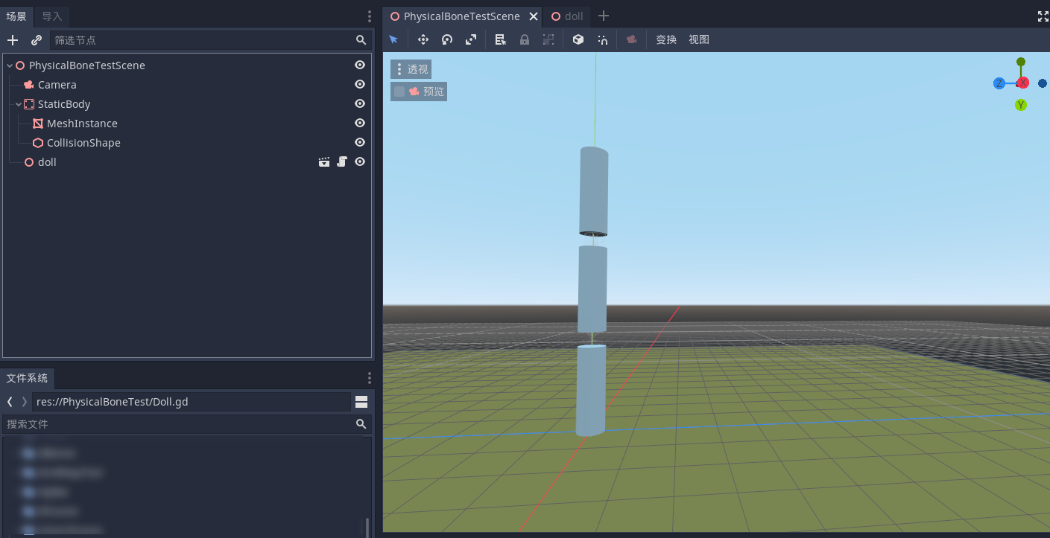Click the group children icon in toolbar

pyautogui.click(x=548, y=39)
